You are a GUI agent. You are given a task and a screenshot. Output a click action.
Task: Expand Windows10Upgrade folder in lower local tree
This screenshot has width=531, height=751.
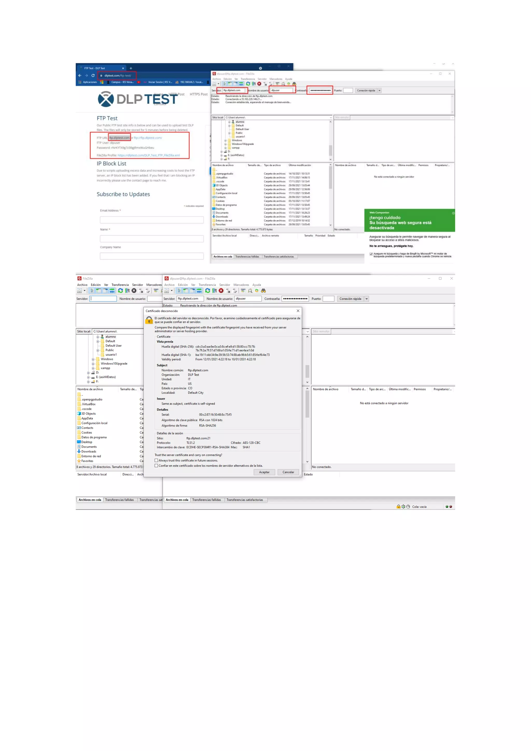point(93,364)
